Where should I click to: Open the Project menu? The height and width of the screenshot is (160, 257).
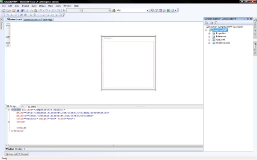coord(25,6)
